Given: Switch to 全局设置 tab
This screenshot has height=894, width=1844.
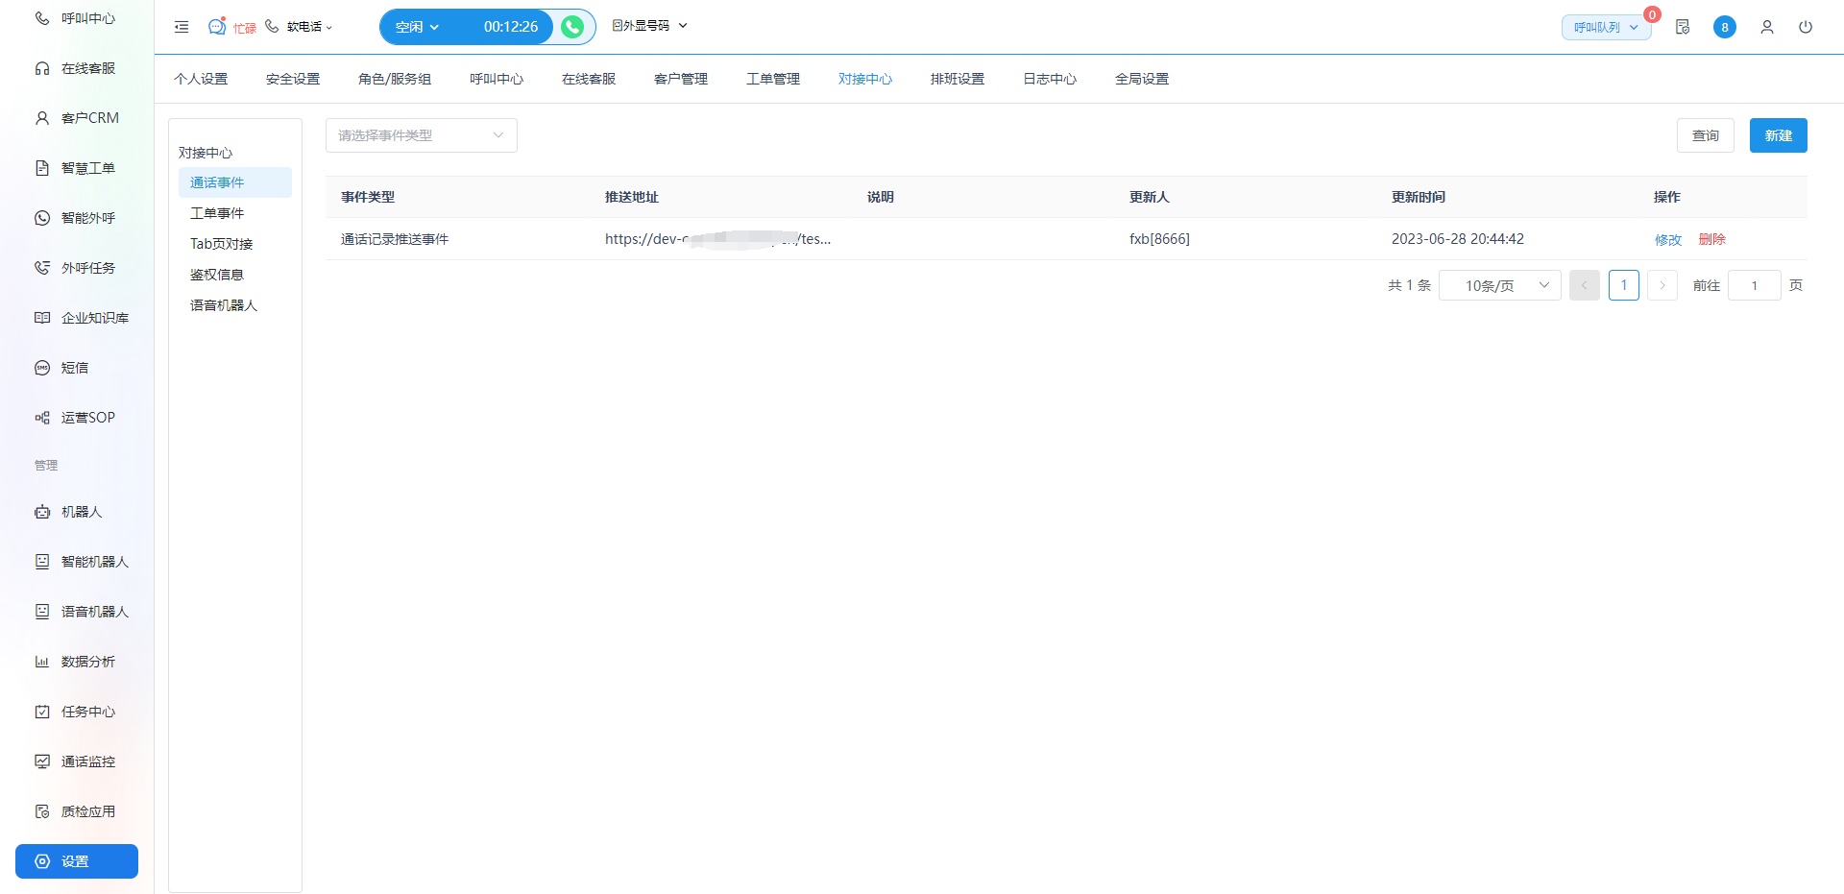Looking at the screenshot, I should point(1142,79).
